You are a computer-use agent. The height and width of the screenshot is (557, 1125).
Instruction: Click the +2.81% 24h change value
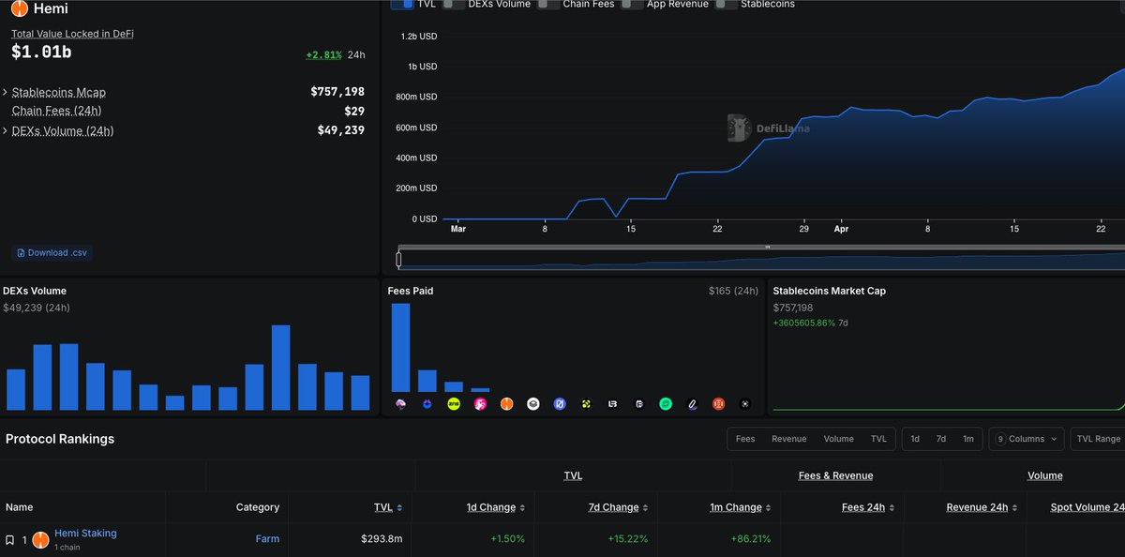(324, 54)
